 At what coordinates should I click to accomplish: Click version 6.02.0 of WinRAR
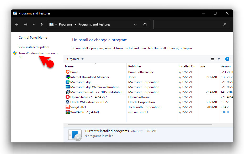tap(225, 112)
